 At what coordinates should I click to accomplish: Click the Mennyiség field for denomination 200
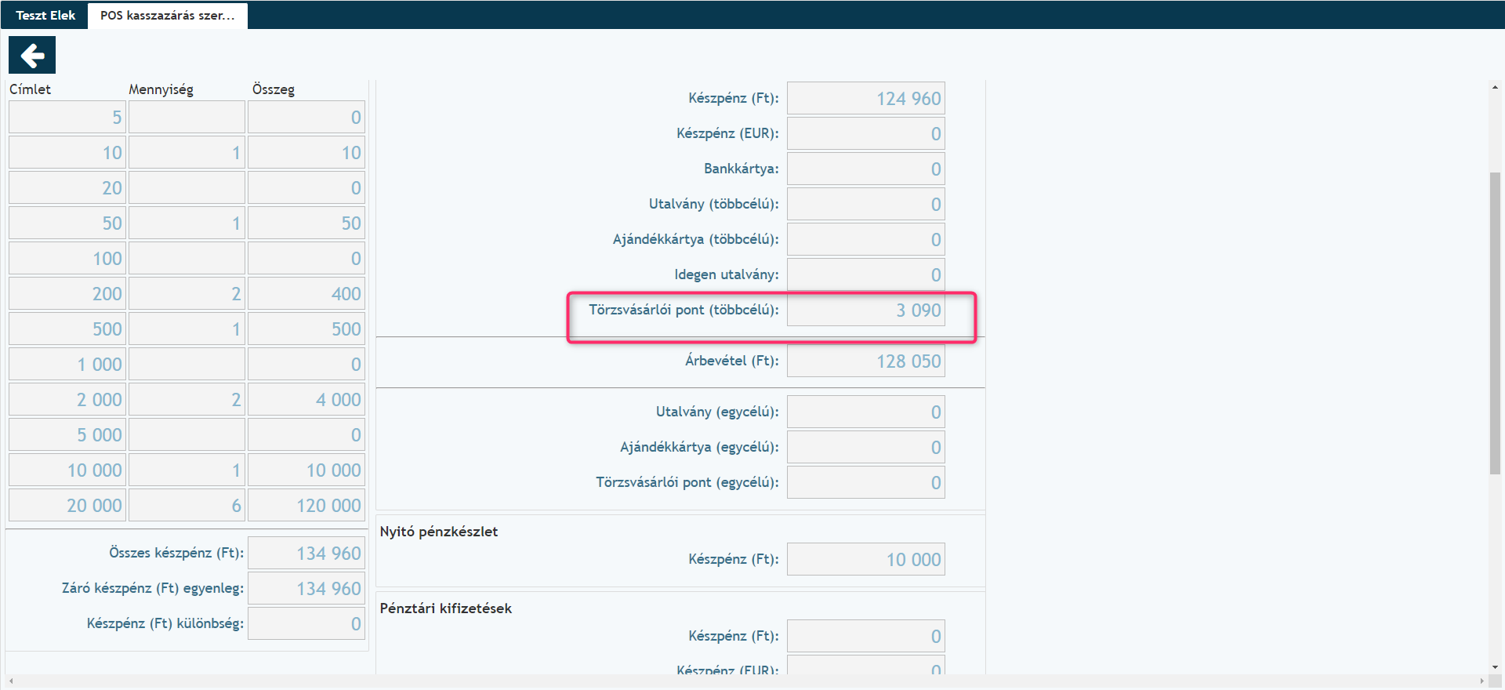pyautogui.click(x=187, y=294)
